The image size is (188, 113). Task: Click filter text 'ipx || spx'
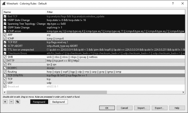(x=51, y=65)
